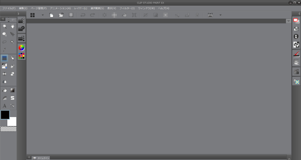
Task: Toggle Snap to ruler
Action: point(177,15)
